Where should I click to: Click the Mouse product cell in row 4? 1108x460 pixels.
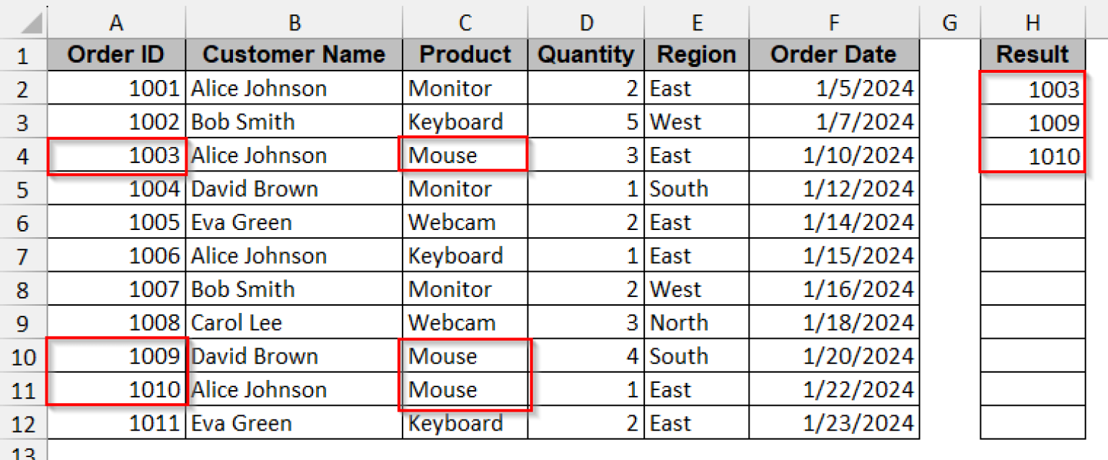tap(464, 155)
